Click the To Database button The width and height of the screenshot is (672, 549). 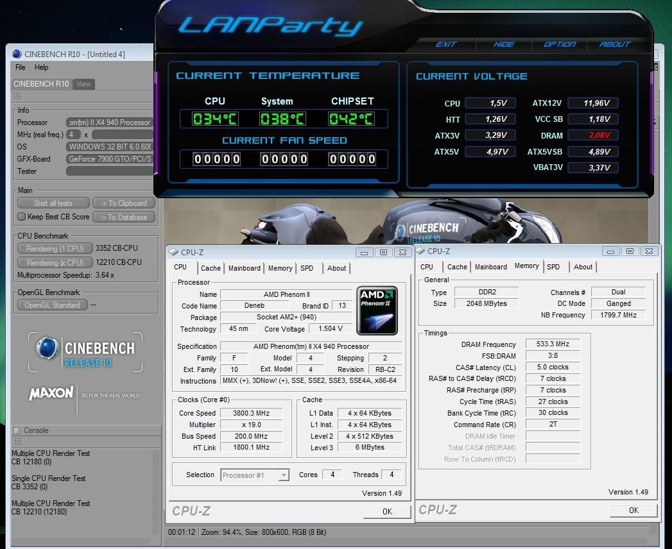(123, 217)
